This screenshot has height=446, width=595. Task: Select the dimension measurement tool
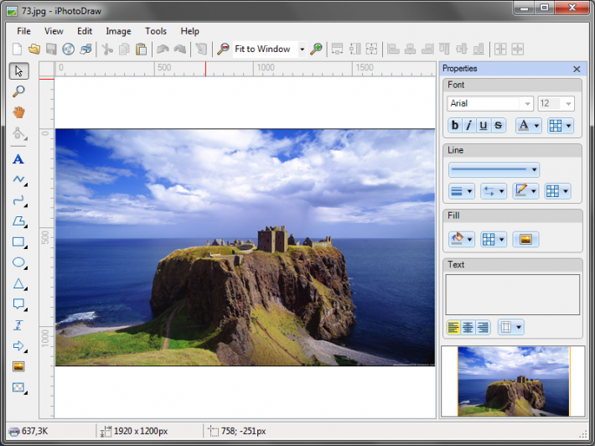[x=18, y=325]
